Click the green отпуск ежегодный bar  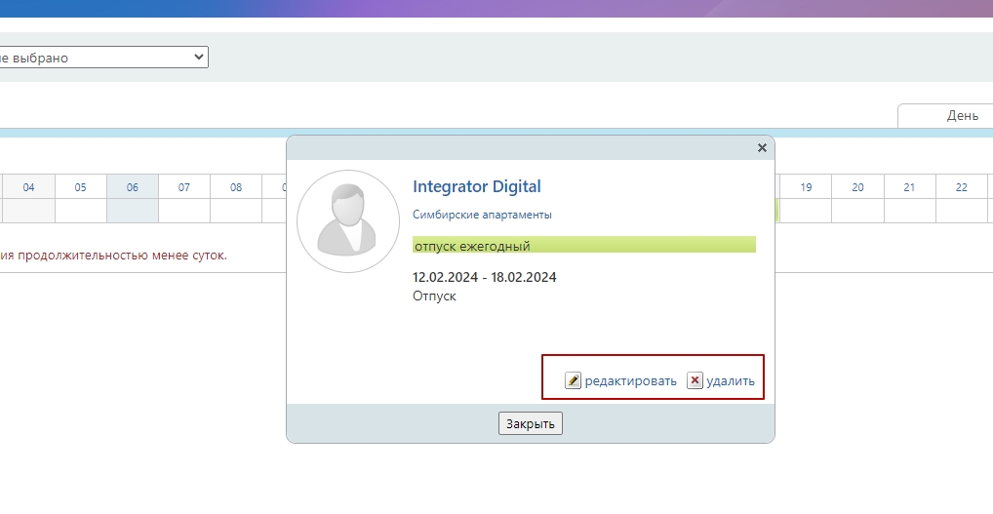coord(583,245)
